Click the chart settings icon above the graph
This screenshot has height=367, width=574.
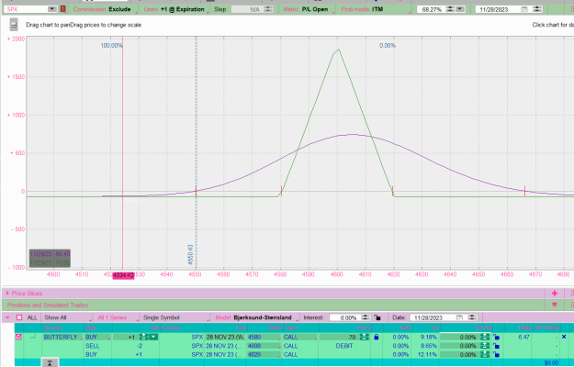point(14,25)
